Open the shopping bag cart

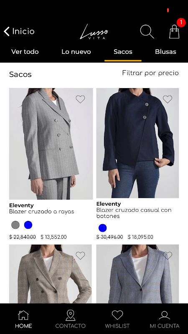tap(174, 32)
